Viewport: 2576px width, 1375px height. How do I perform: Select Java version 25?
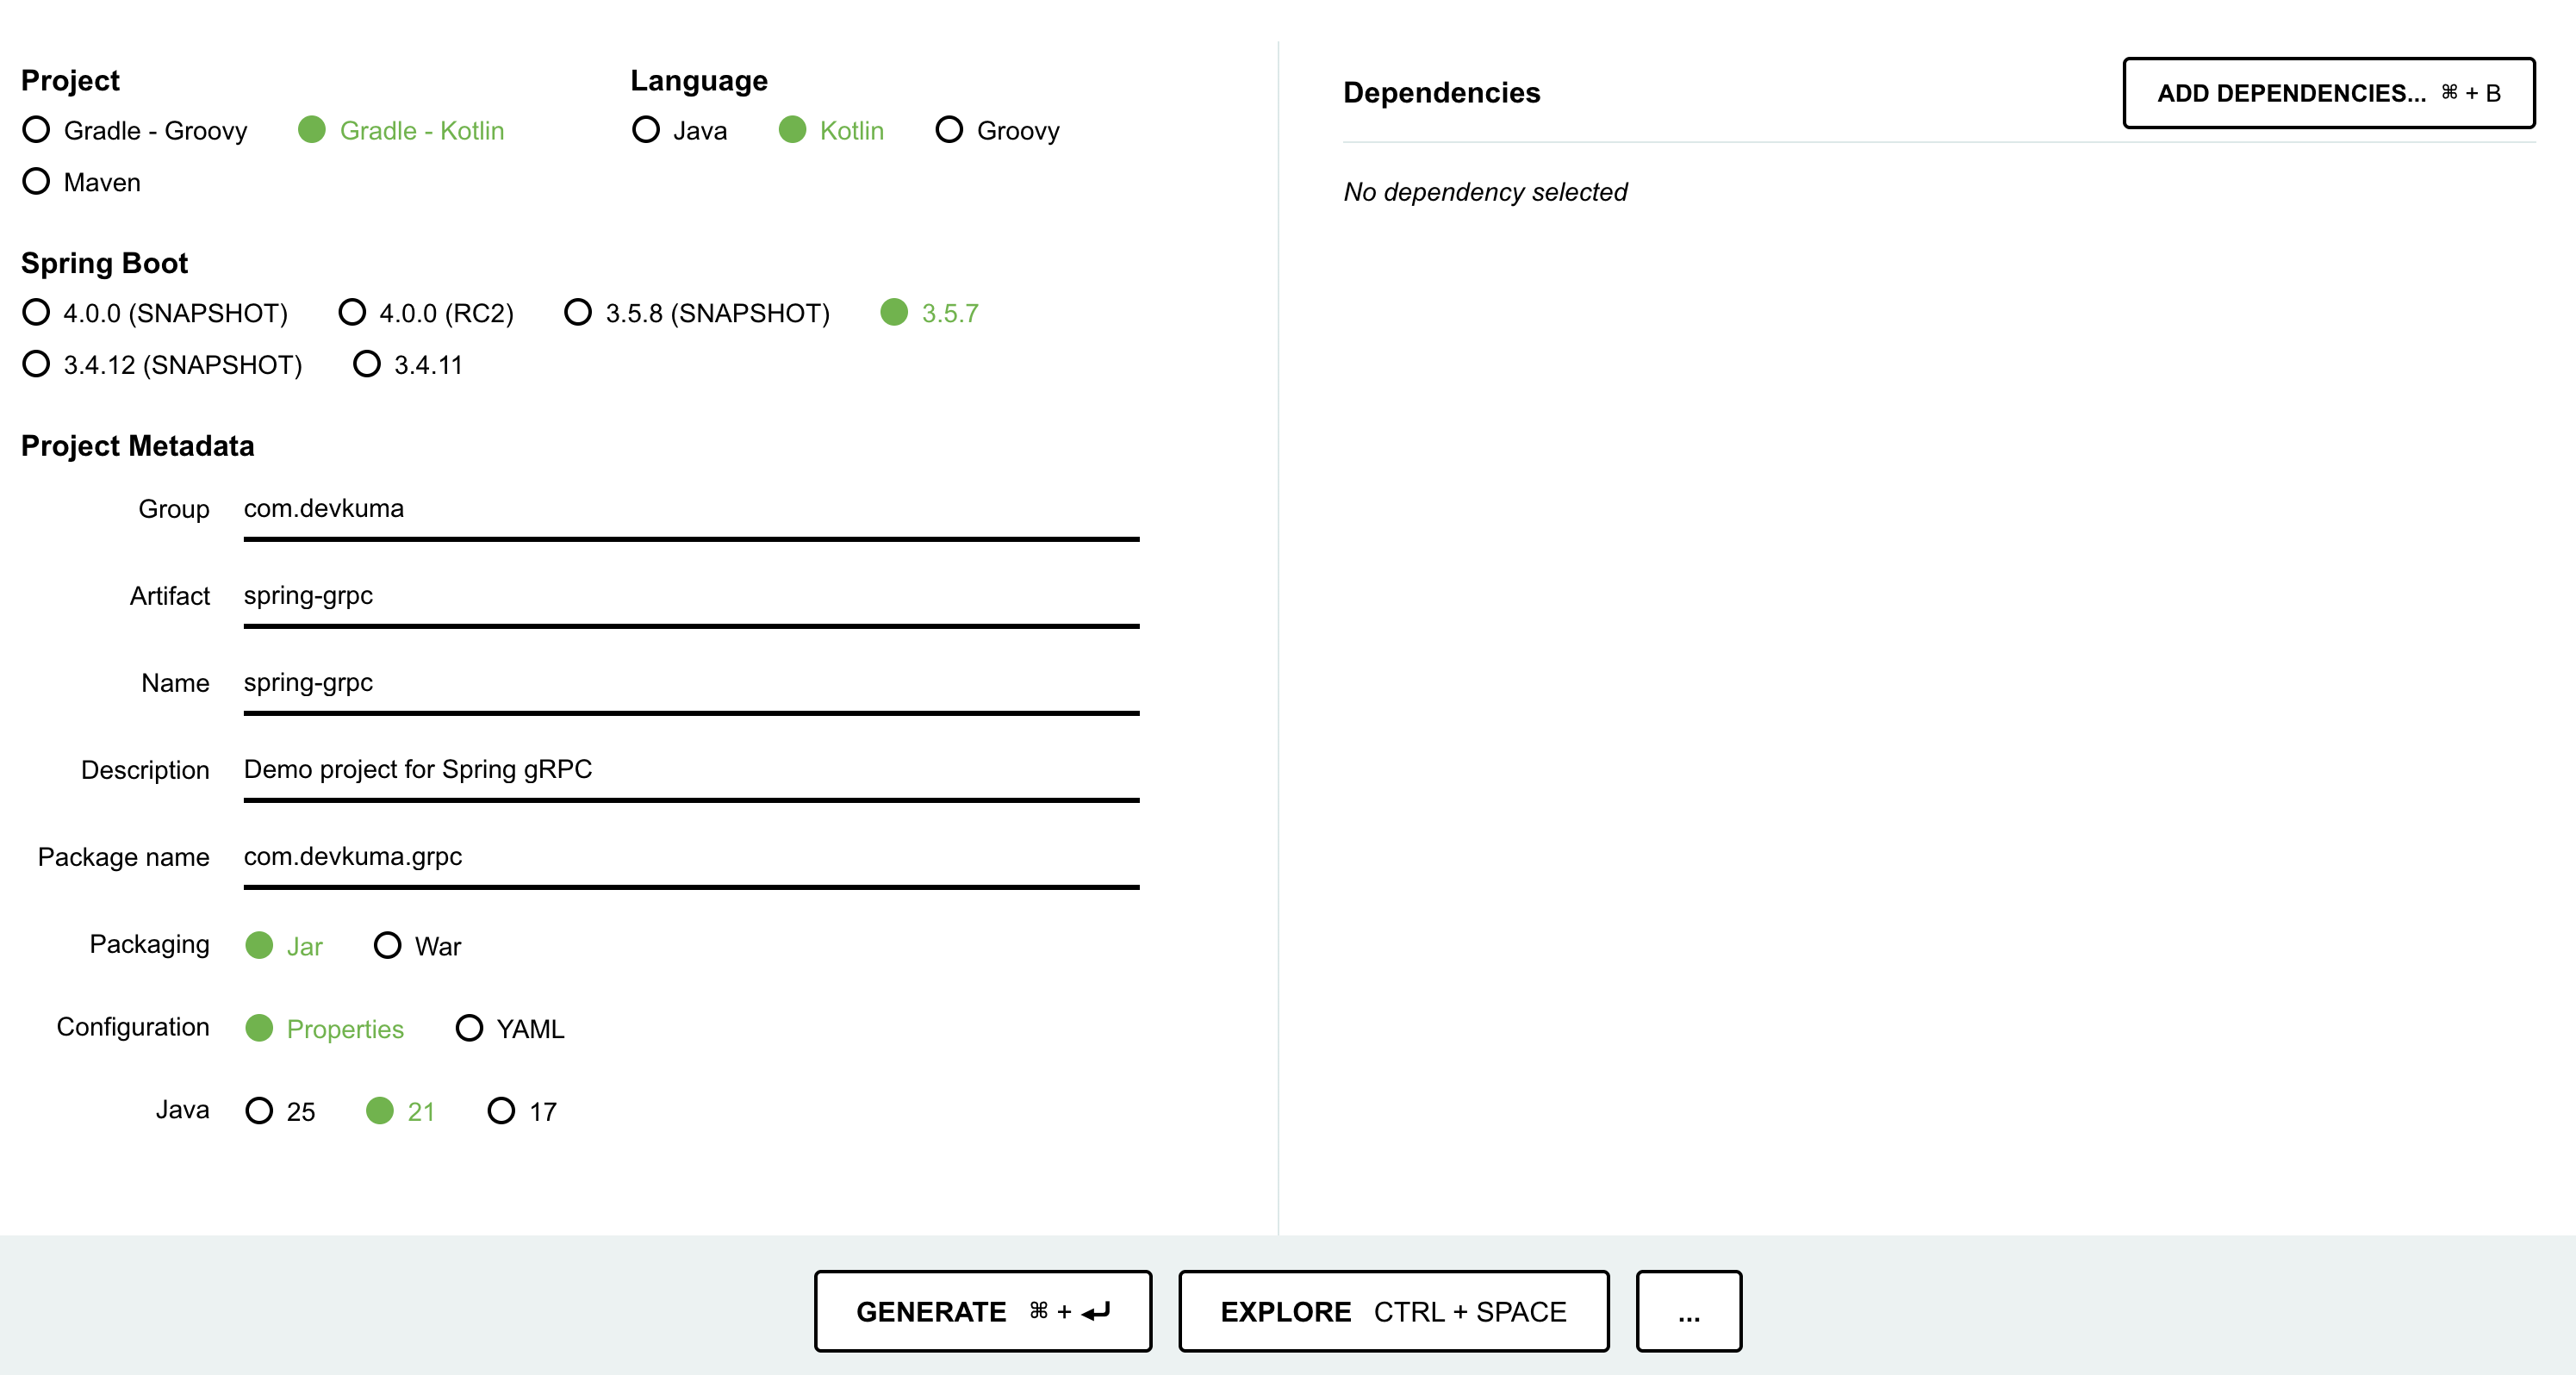tap(259, 1111)
